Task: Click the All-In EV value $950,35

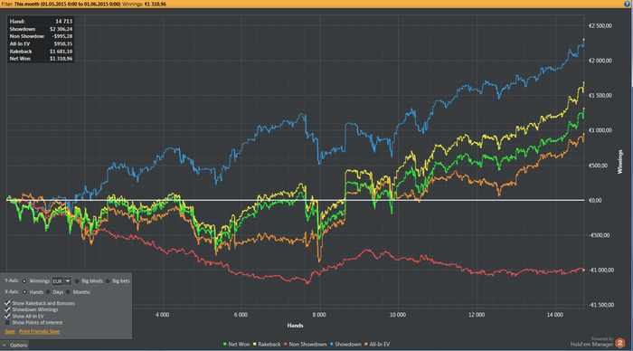Action: click(x=63, y=44)
